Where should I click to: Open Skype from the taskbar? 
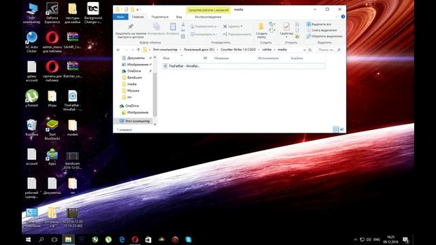pyautogui.click(x=188, y=240)
